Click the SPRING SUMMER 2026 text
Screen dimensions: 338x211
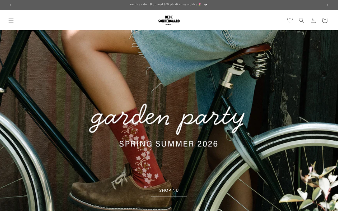[168, 144]
